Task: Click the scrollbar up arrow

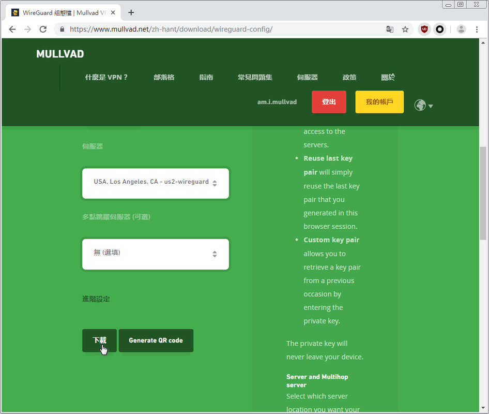Action: (x=483, y=43)
